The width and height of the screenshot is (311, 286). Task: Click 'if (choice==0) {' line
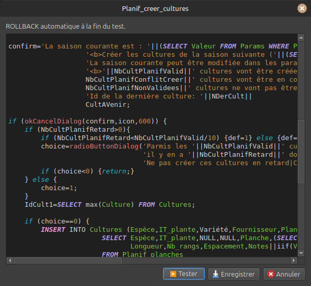click(x=57, y=221)
